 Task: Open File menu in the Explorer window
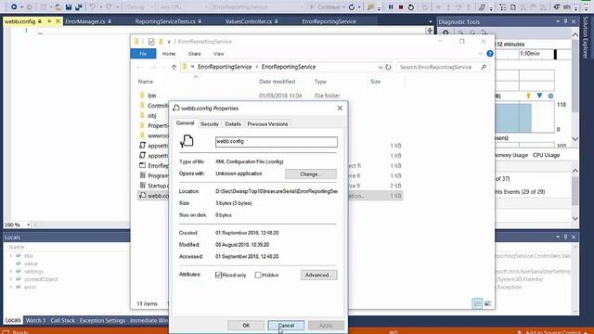pyautogui.click(x=143, y=54)
